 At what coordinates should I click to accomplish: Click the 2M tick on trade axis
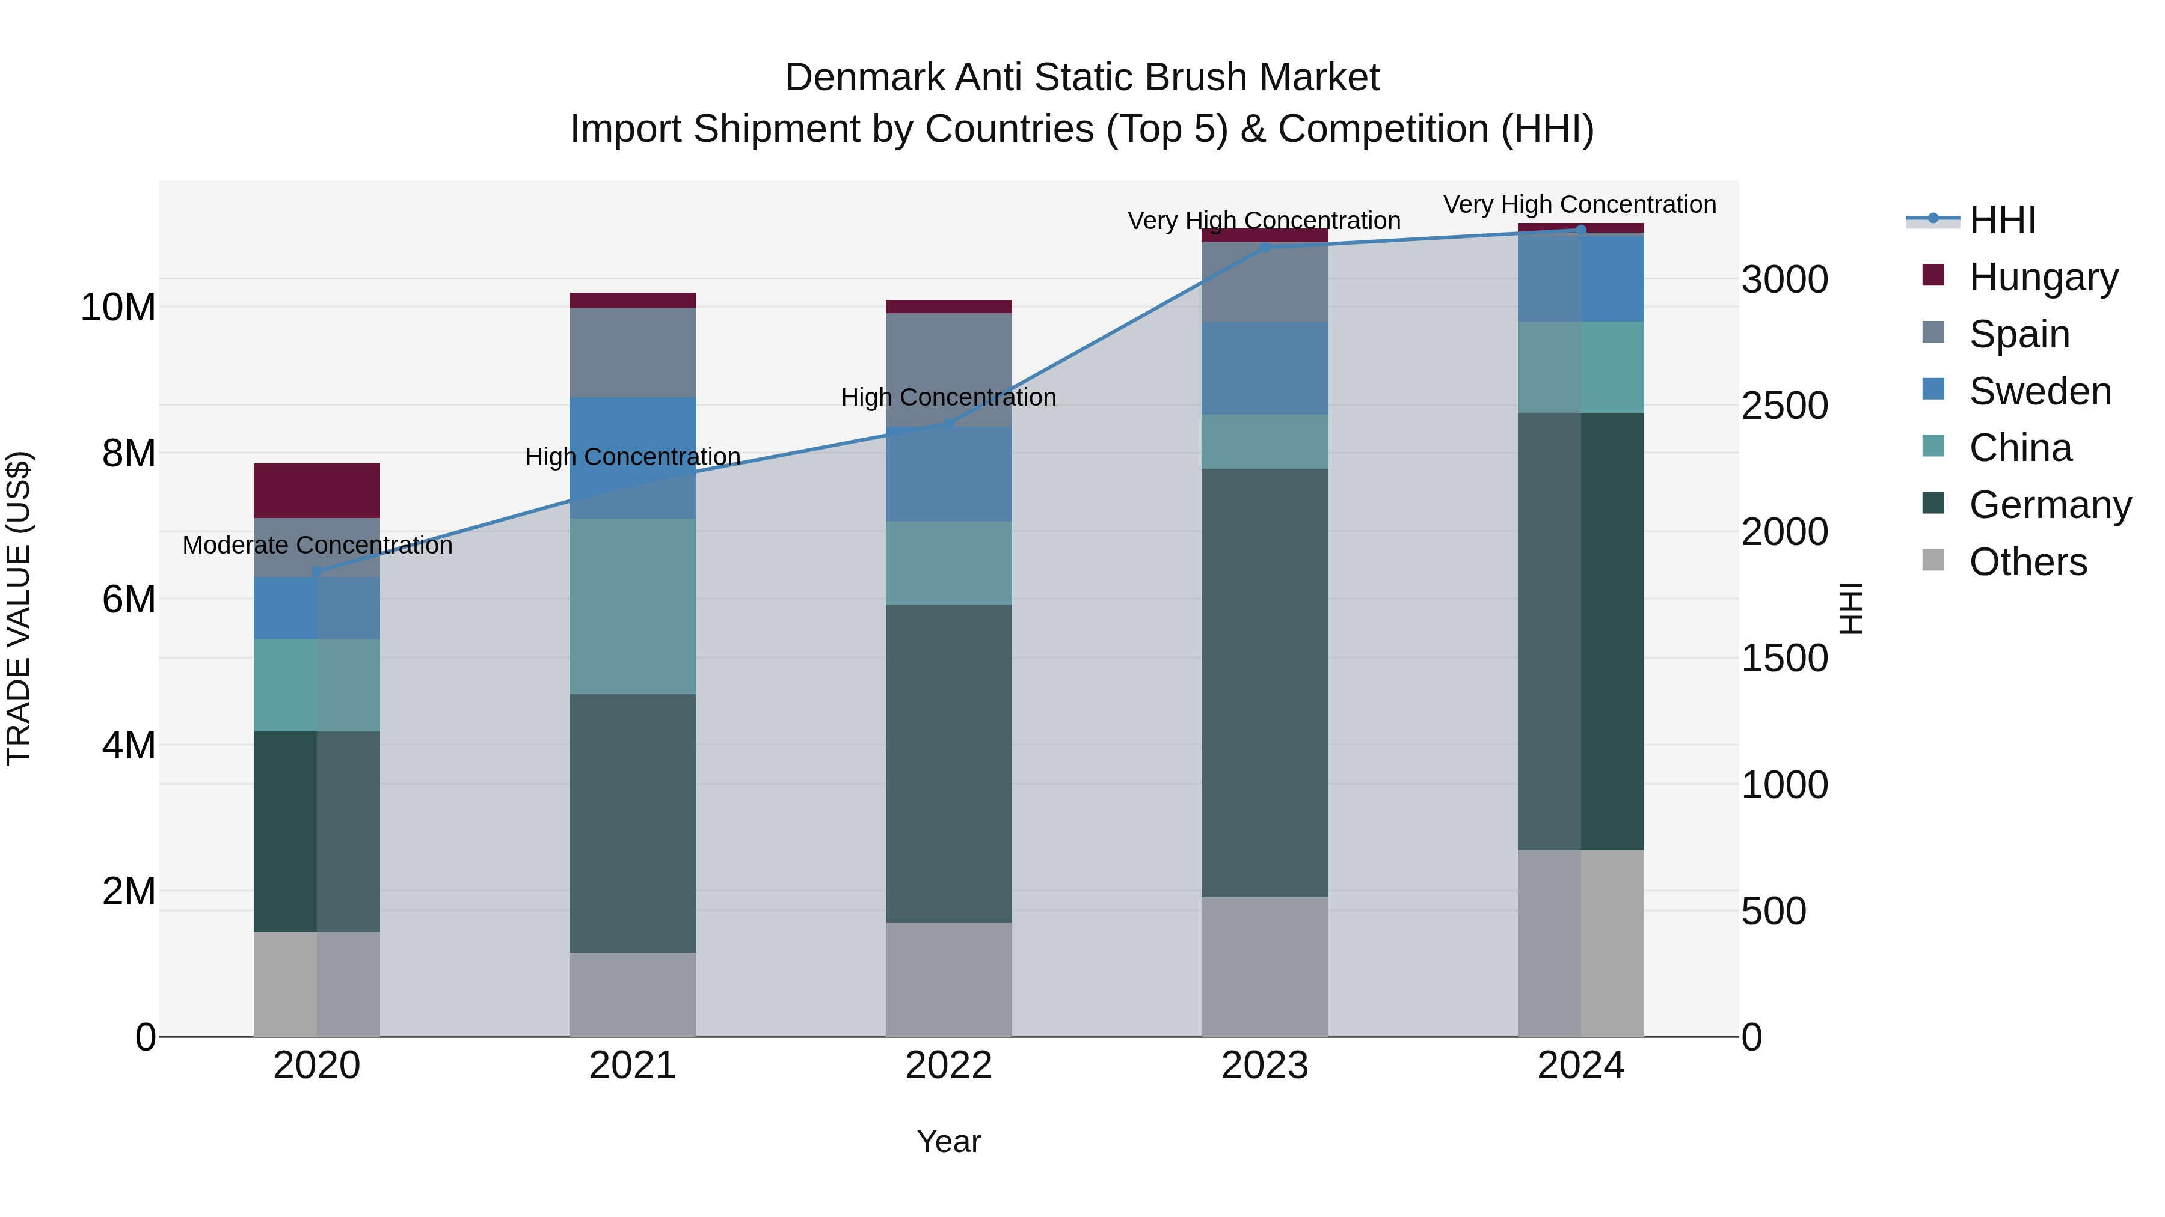click(x=129, y=891)
